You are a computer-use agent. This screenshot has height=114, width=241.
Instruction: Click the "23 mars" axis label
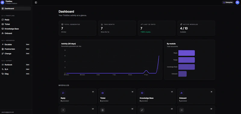(66, 75)
